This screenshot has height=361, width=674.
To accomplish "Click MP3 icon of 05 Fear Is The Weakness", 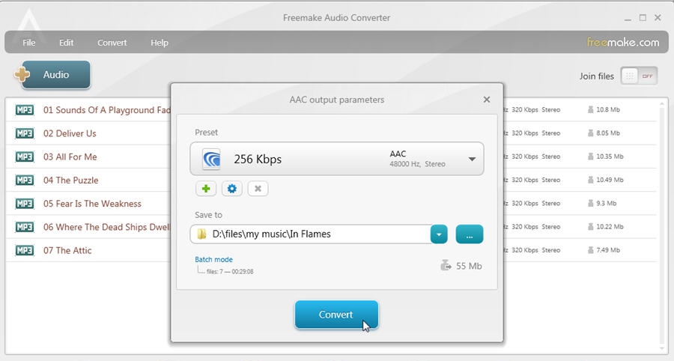I will (25, 203).
